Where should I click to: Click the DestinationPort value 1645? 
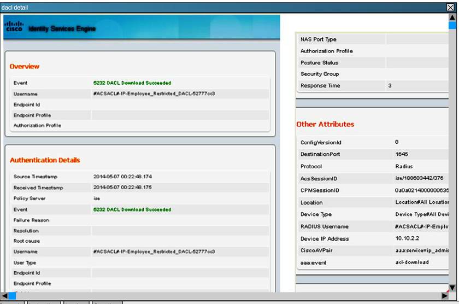click(402, 155)
